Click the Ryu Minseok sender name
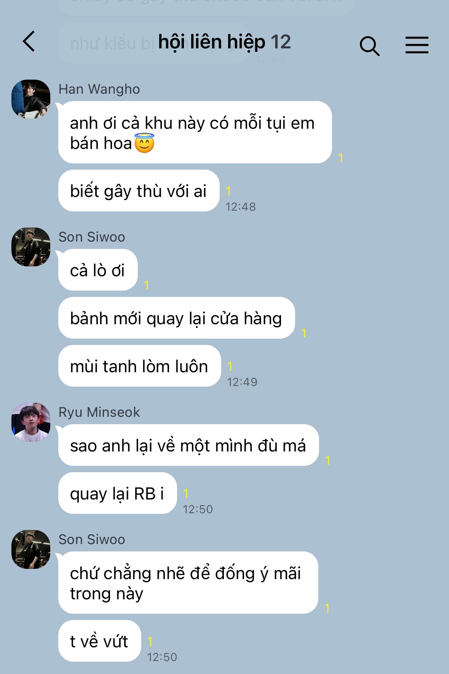Image resolution: width=449 pixels, height=674 pixels. pos(99,412)
